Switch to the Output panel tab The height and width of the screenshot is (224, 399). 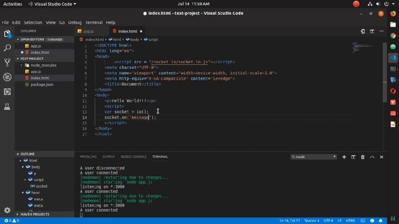point(108,157)
